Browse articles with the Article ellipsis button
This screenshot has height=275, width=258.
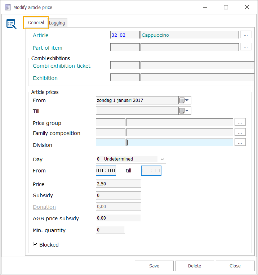[x=246, y=35]
